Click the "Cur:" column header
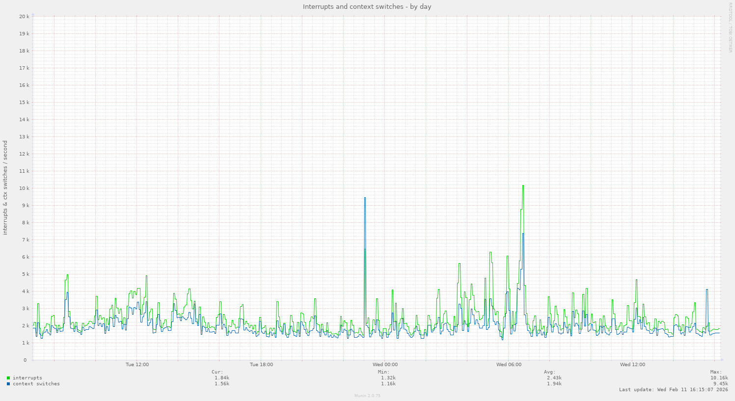735x401 pixels. tap(217, 372)
